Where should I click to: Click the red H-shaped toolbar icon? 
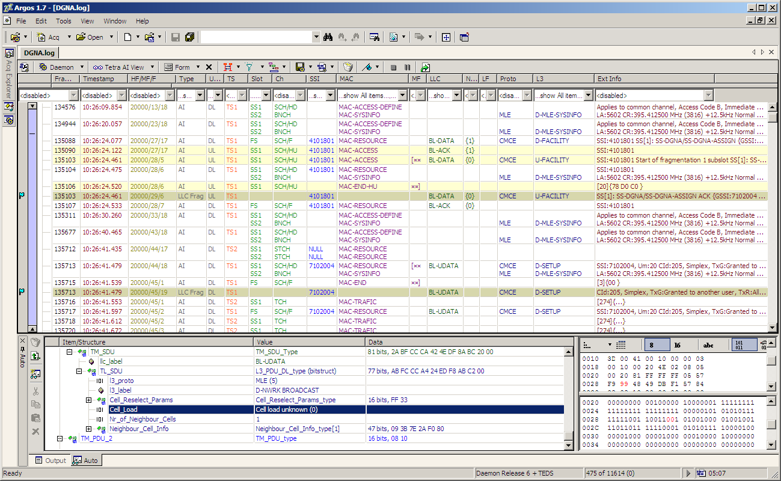coord(228,67)
